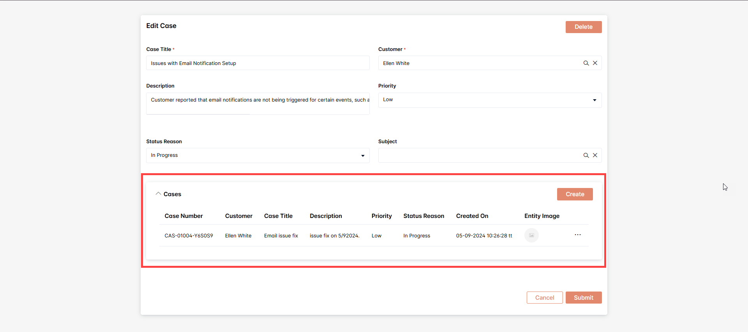Clear the Subject field with X icon
Viewport: 748px width, 332px height.
pyautogui.click(x=595, y=155)
